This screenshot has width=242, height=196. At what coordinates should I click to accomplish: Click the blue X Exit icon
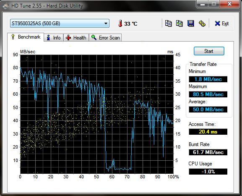(217, 24)
